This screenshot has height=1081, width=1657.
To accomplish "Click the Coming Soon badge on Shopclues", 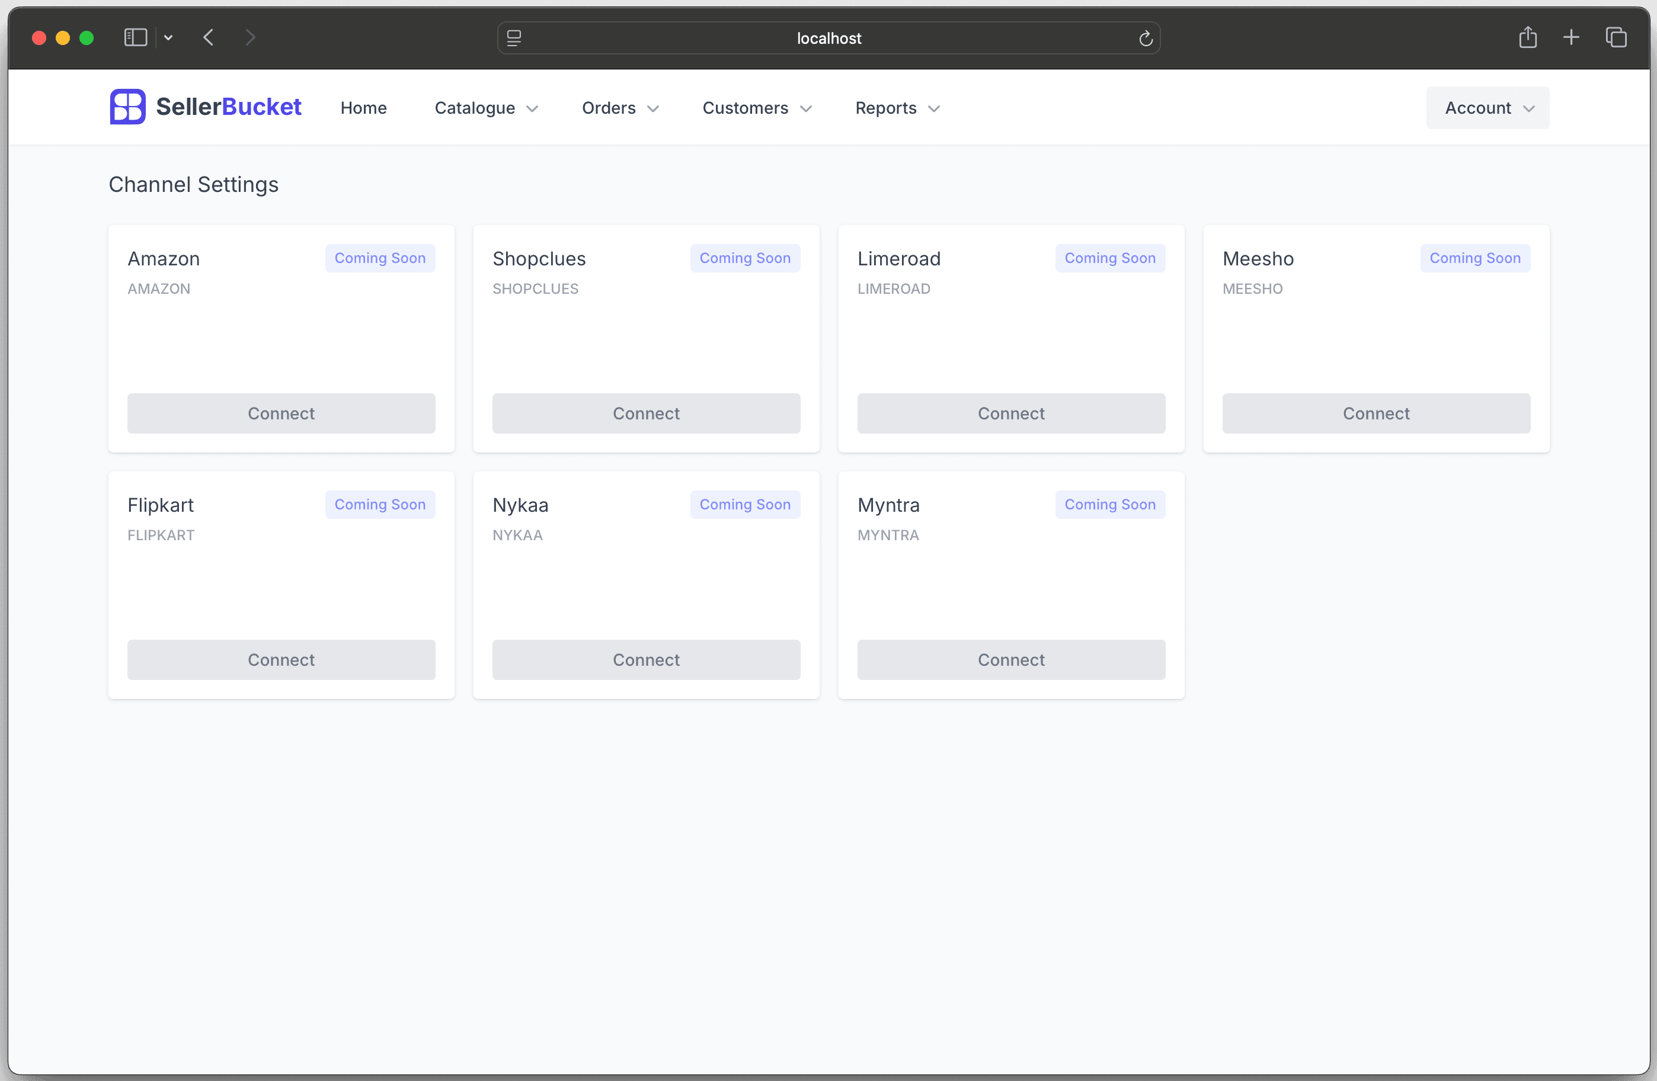I will point(745,258).
